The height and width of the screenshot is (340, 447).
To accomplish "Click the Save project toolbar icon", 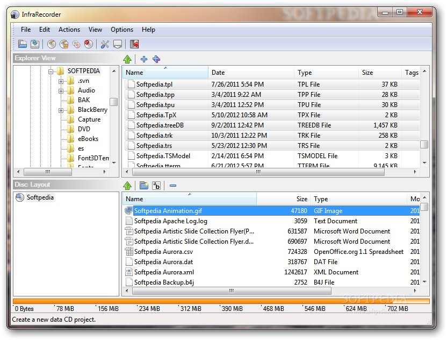I will click(x=35, y=44).
